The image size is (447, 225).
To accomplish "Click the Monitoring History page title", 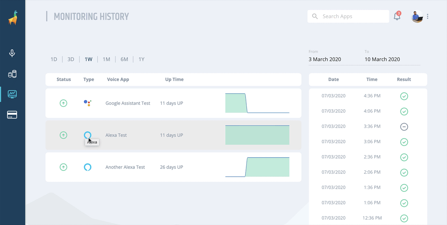I will [x=91, y=17].
